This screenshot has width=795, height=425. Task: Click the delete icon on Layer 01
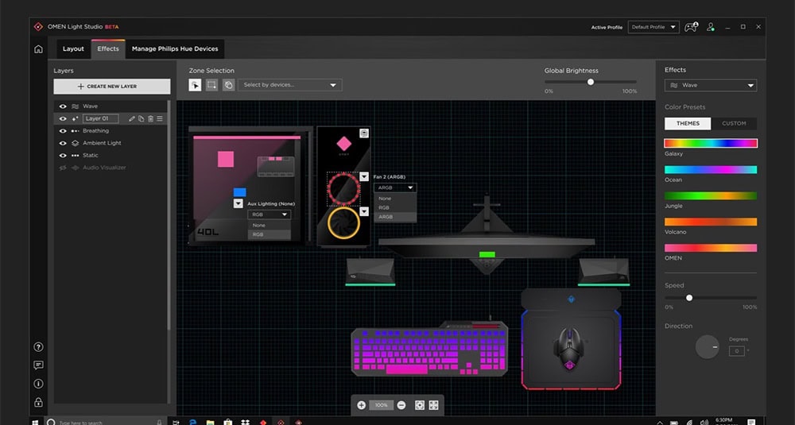(x=150, y=118)
